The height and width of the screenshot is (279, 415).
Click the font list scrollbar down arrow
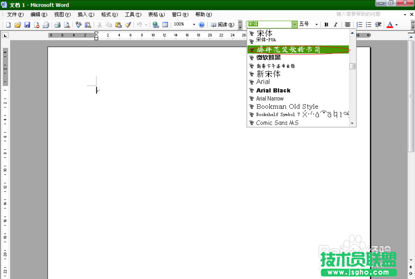point(353,123)
